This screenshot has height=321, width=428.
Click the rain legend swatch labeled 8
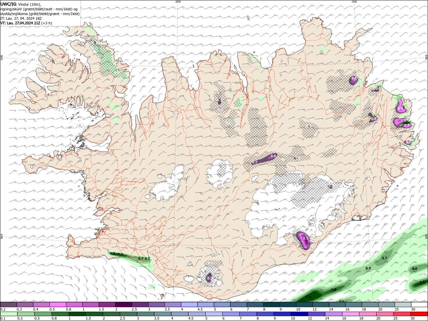pos(264,314)
